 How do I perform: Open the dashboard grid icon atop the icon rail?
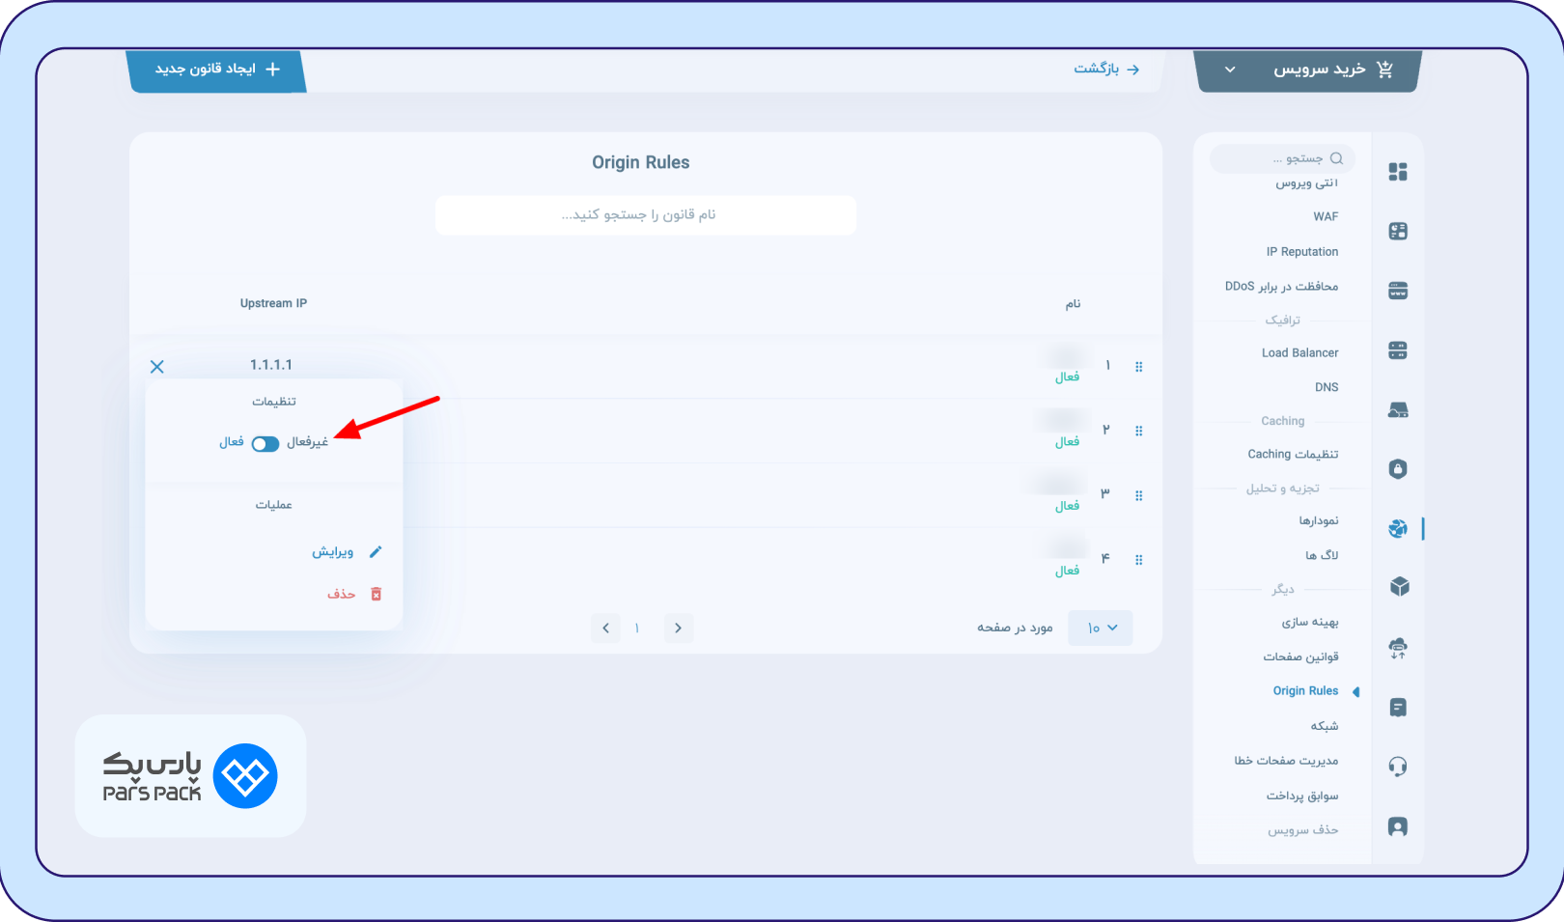click(1397, 171)
